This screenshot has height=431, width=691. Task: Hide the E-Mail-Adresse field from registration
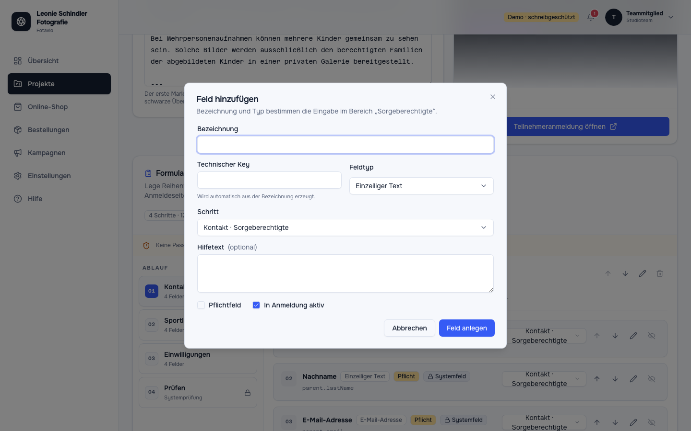pyautogui.click(x=652, y=422)
